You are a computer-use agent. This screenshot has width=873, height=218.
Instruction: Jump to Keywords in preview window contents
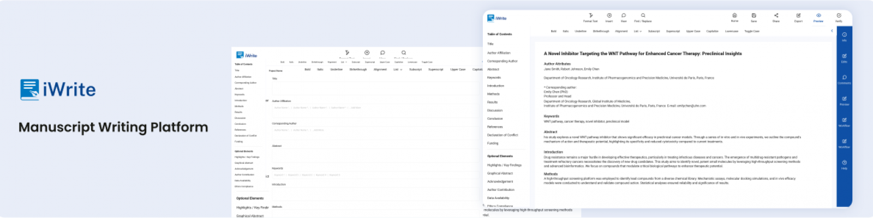coord(494,77)
